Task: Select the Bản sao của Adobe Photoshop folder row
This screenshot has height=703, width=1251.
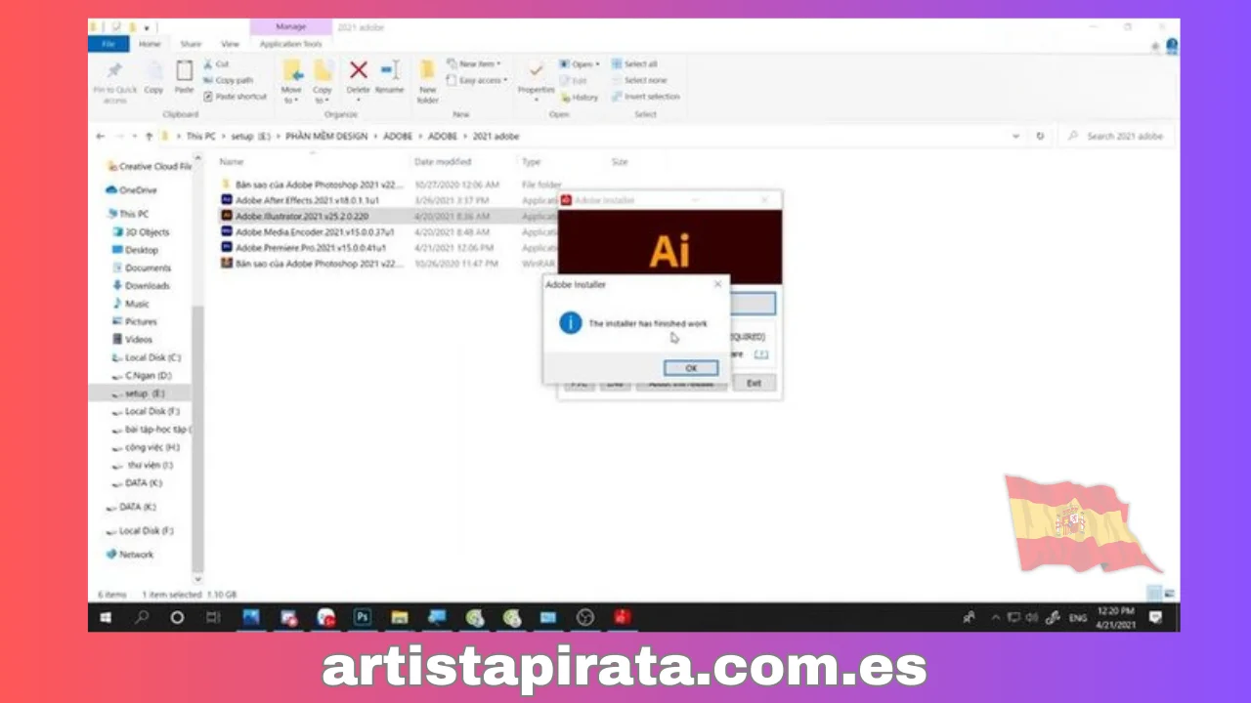Action: pos(389,184)
